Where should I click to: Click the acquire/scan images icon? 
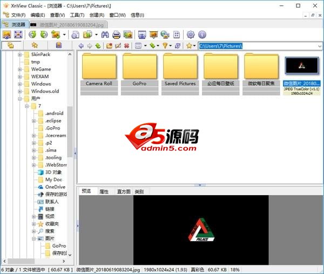[x=128, y=35]
